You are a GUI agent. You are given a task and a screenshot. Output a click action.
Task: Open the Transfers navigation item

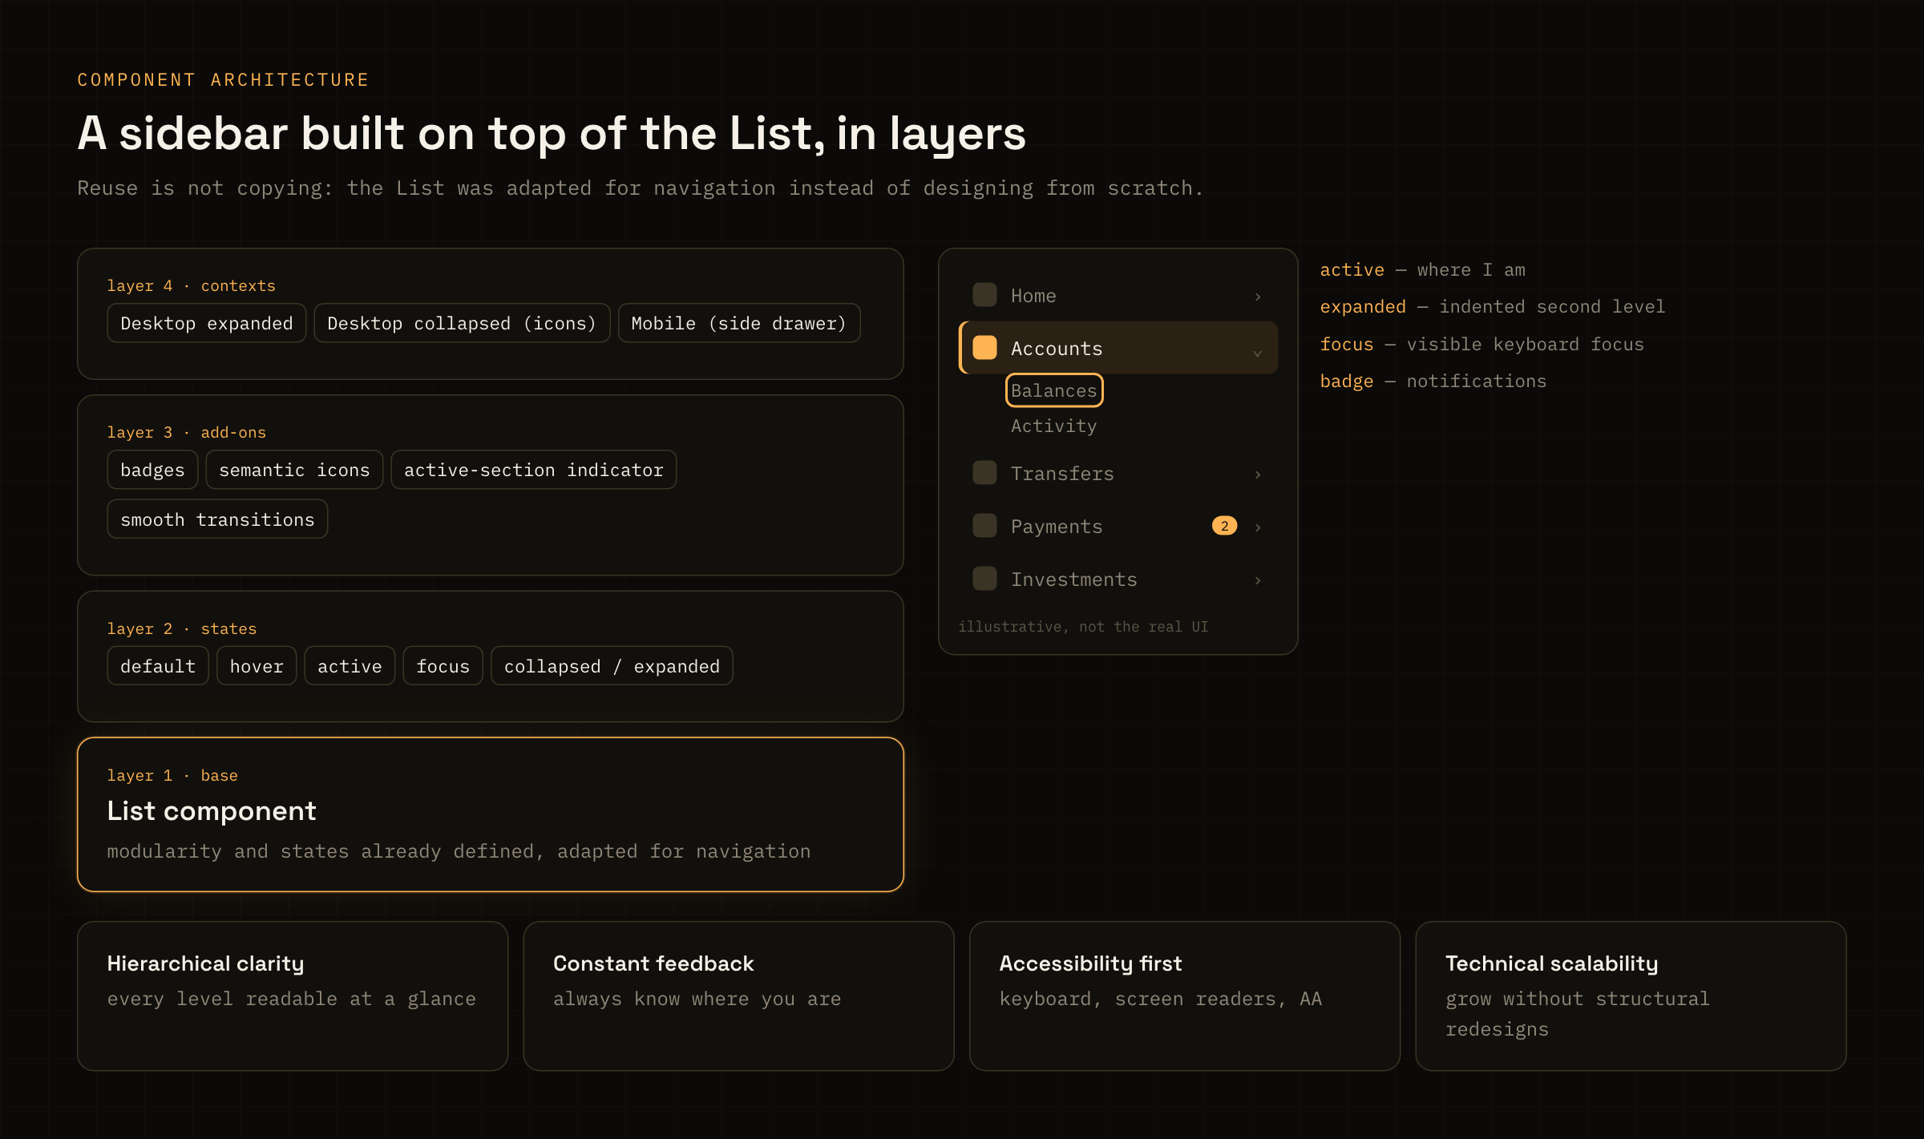coord(1118,474)
